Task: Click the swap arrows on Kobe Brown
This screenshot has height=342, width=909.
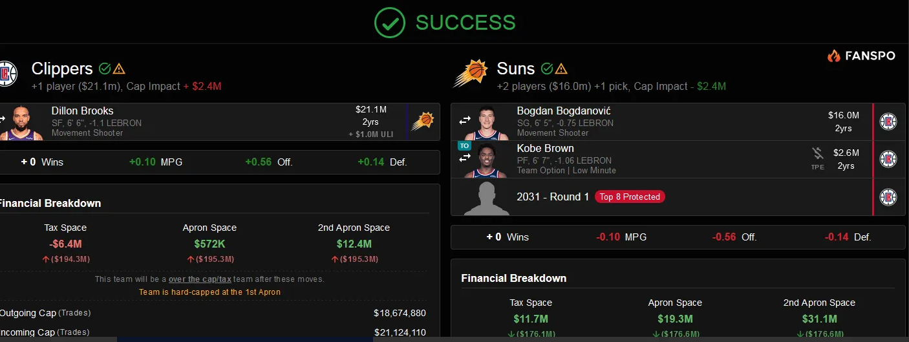Action: point(465,157)
